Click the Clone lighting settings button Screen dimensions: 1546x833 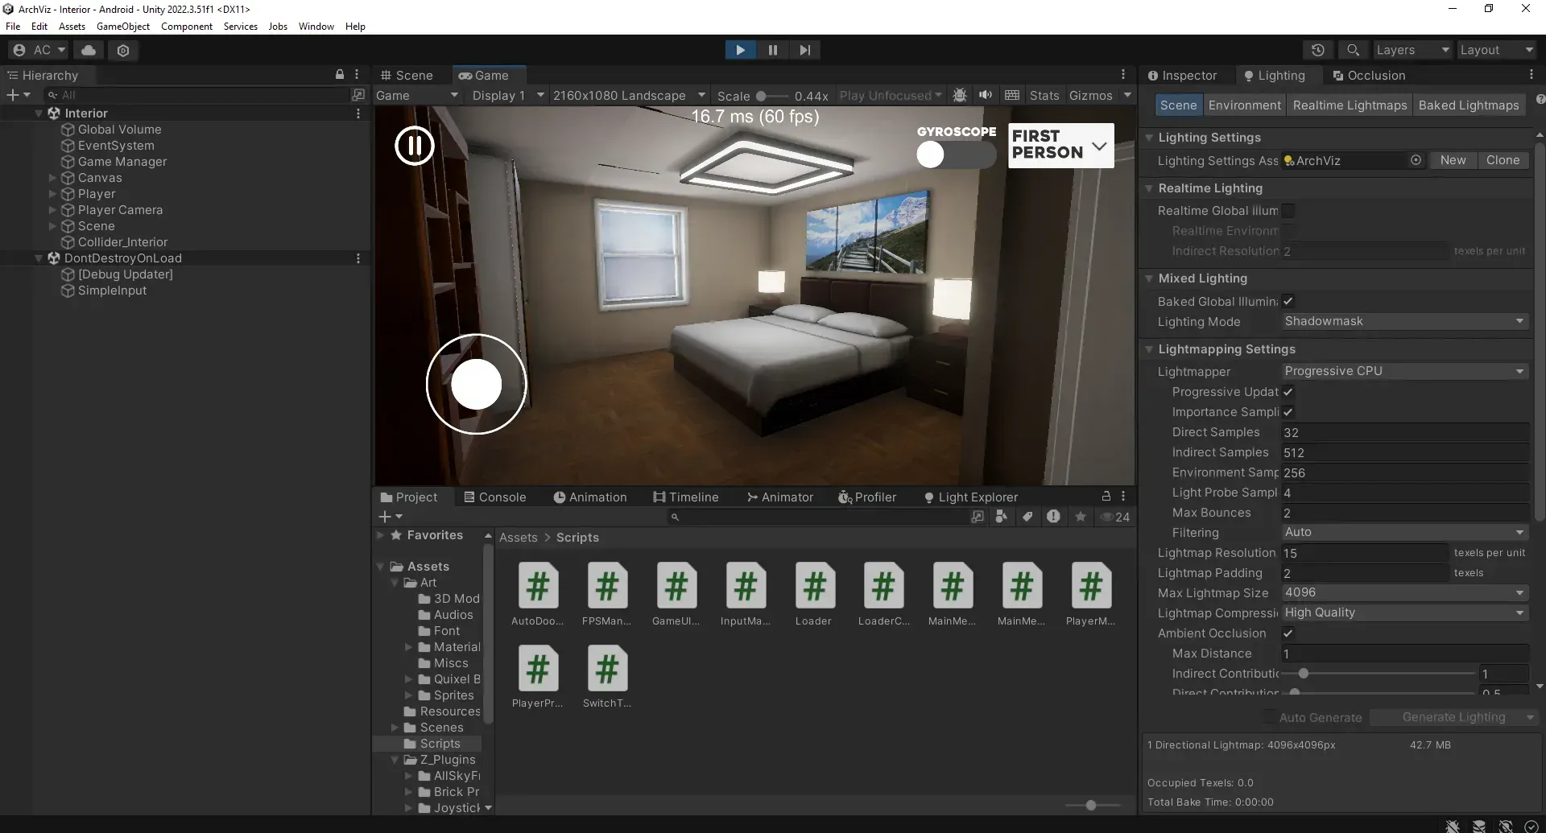[x=1503, y=160]
